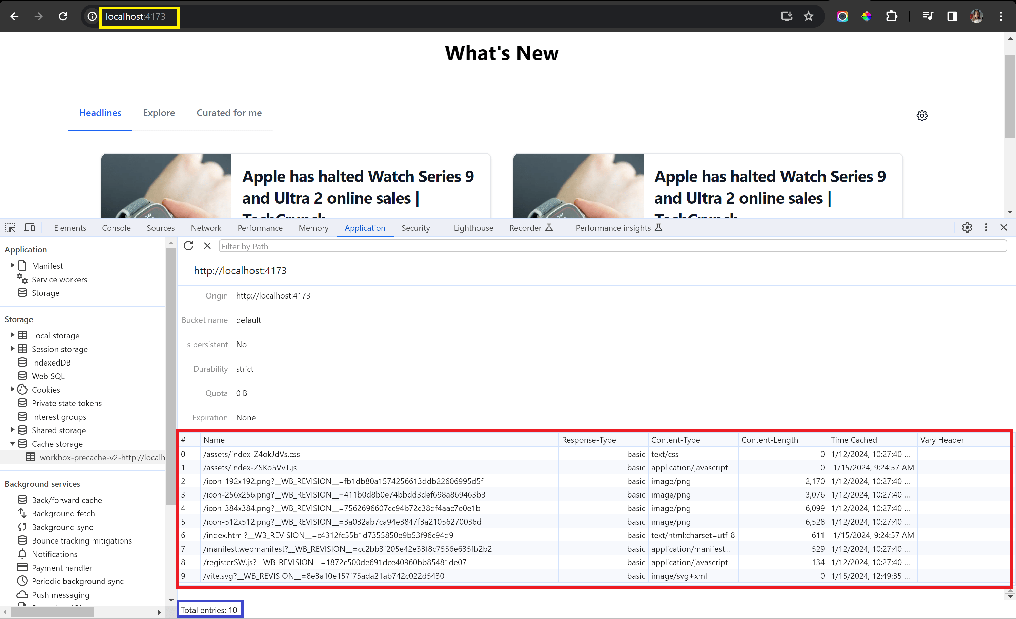1016x619 pixels.
Task: Bookmark this page with the star icon
Action: tap(809, 17)
